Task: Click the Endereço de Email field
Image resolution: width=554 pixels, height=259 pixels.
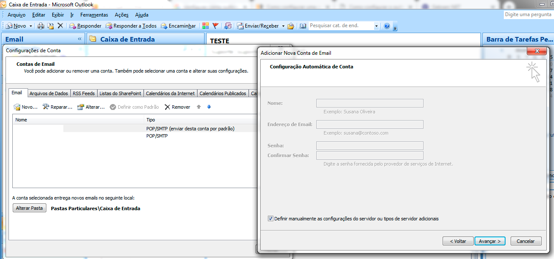Action: click(370, 124)
